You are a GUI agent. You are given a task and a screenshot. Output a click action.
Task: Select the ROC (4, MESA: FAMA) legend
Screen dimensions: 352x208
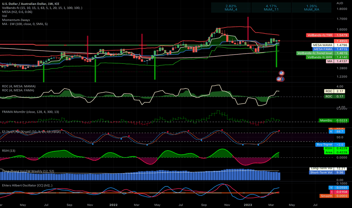18,90
